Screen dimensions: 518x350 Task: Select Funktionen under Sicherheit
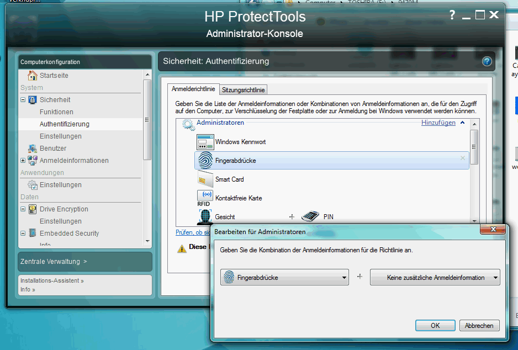coord(56,112)
